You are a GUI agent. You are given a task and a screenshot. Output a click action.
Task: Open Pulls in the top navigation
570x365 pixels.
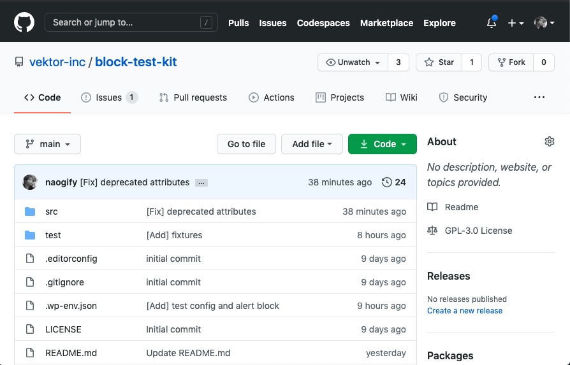click(238, 23)
